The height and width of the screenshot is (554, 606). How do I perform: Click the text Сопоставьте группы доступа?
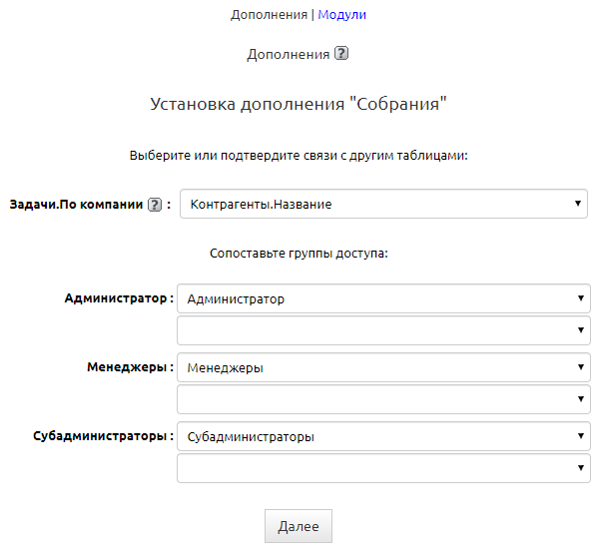click(x=299, y=254)
